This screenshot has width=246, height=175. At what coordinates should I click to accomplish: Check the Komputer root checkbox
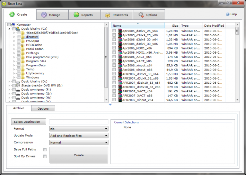[9, 25]
